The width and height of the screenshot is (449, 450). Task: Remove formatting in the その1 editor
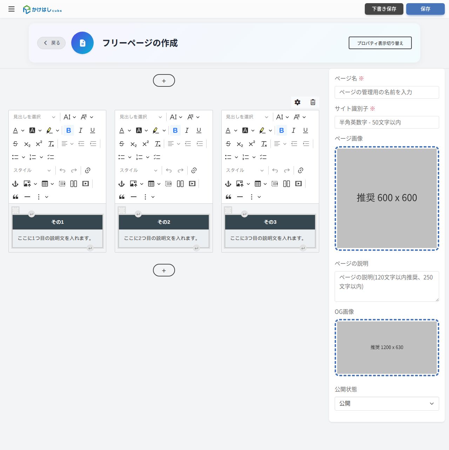[51, 144]
